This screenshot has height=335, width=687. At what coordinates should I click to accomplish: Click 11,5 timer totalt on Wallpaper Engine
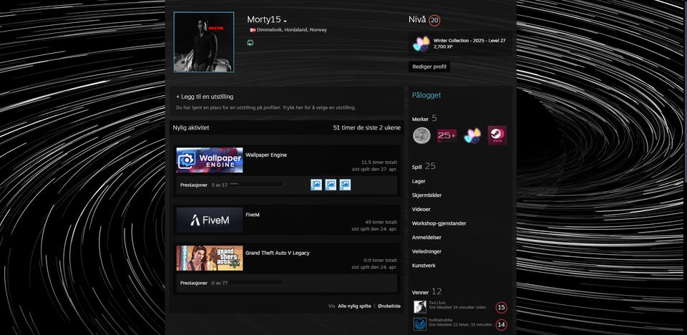pos(379,162)
